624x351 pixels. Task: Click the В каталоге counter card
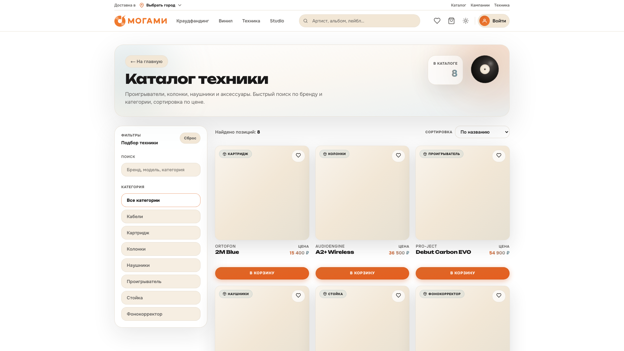point(445,70)
